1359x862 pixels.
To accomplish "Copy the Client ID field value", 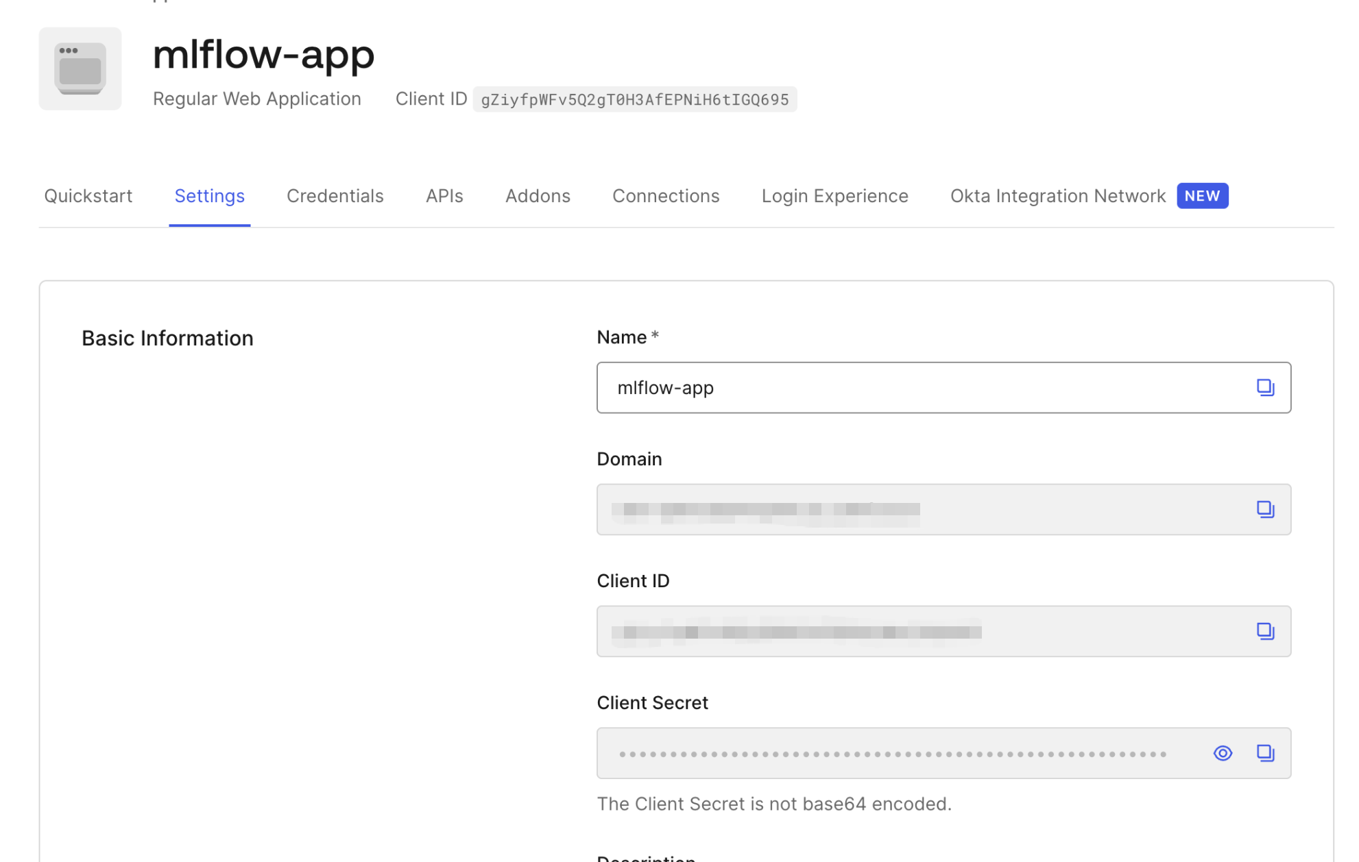I will 1266,631.
